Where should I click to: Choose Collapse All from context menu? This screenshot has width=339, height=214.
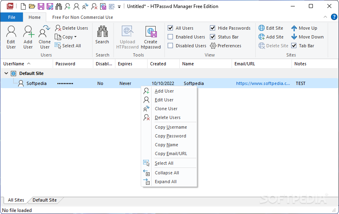tap(169, 173)
